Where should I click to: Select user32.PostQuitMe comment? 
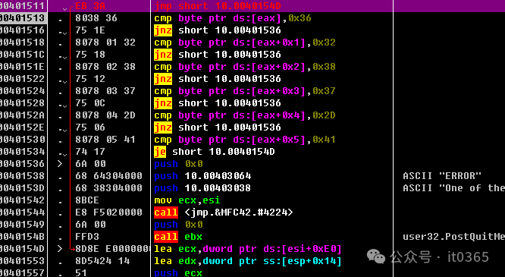tap(453, 237)
